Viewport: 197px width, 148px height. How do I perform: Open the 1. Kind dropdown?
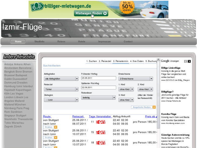tap(126, 89)
